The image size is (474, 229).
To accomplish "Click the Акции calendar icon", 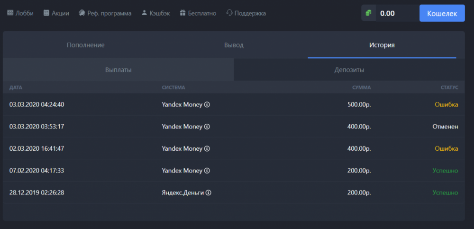I will click(x=46, y=13).
